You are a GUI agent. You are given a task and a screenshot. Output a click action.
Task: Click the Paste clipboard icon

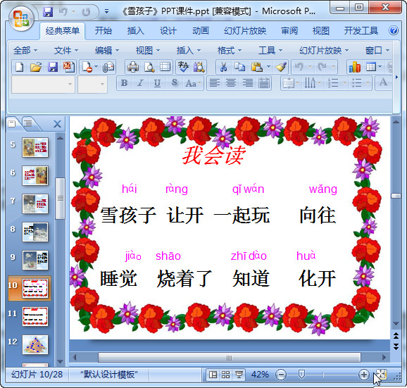(257, 67)
